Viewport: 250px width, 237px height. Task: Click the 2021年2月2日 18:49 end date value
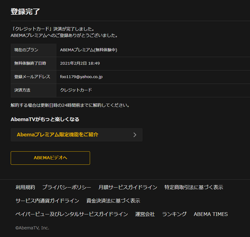point(80,64)
